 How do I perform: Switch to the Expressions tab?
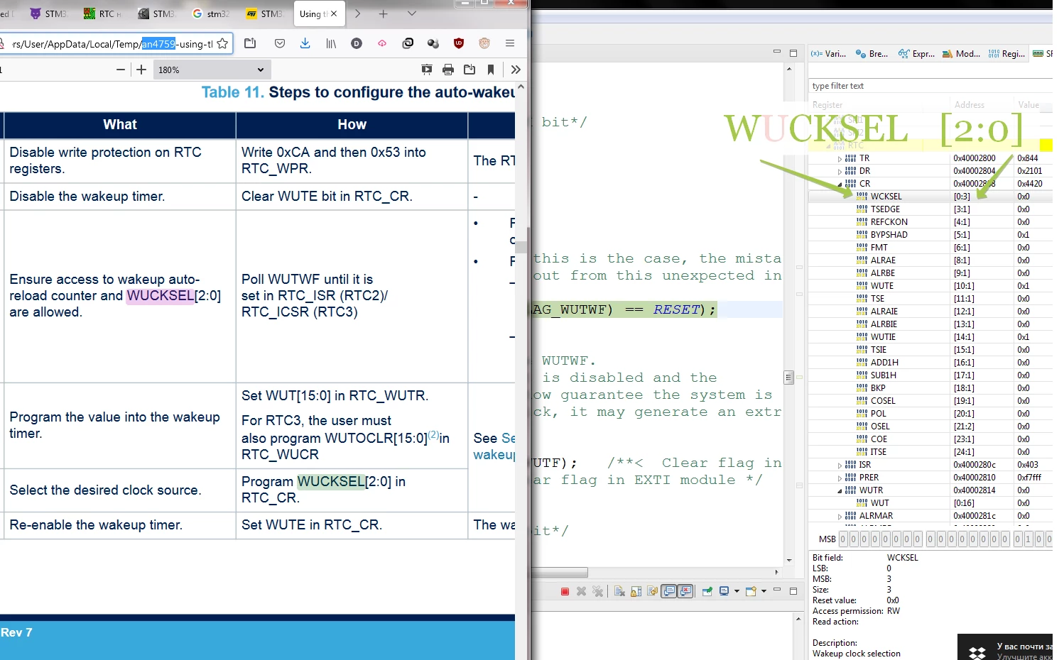pos(916,54)
